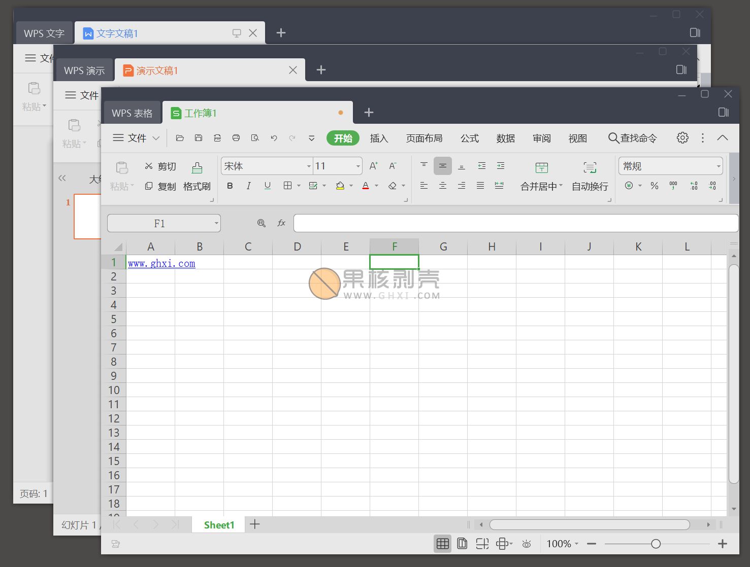Screen dimensions: 750x567
Task: Toggle bold formatting in the ribbon
Action: pyautogui.click(x=230, y=186)
